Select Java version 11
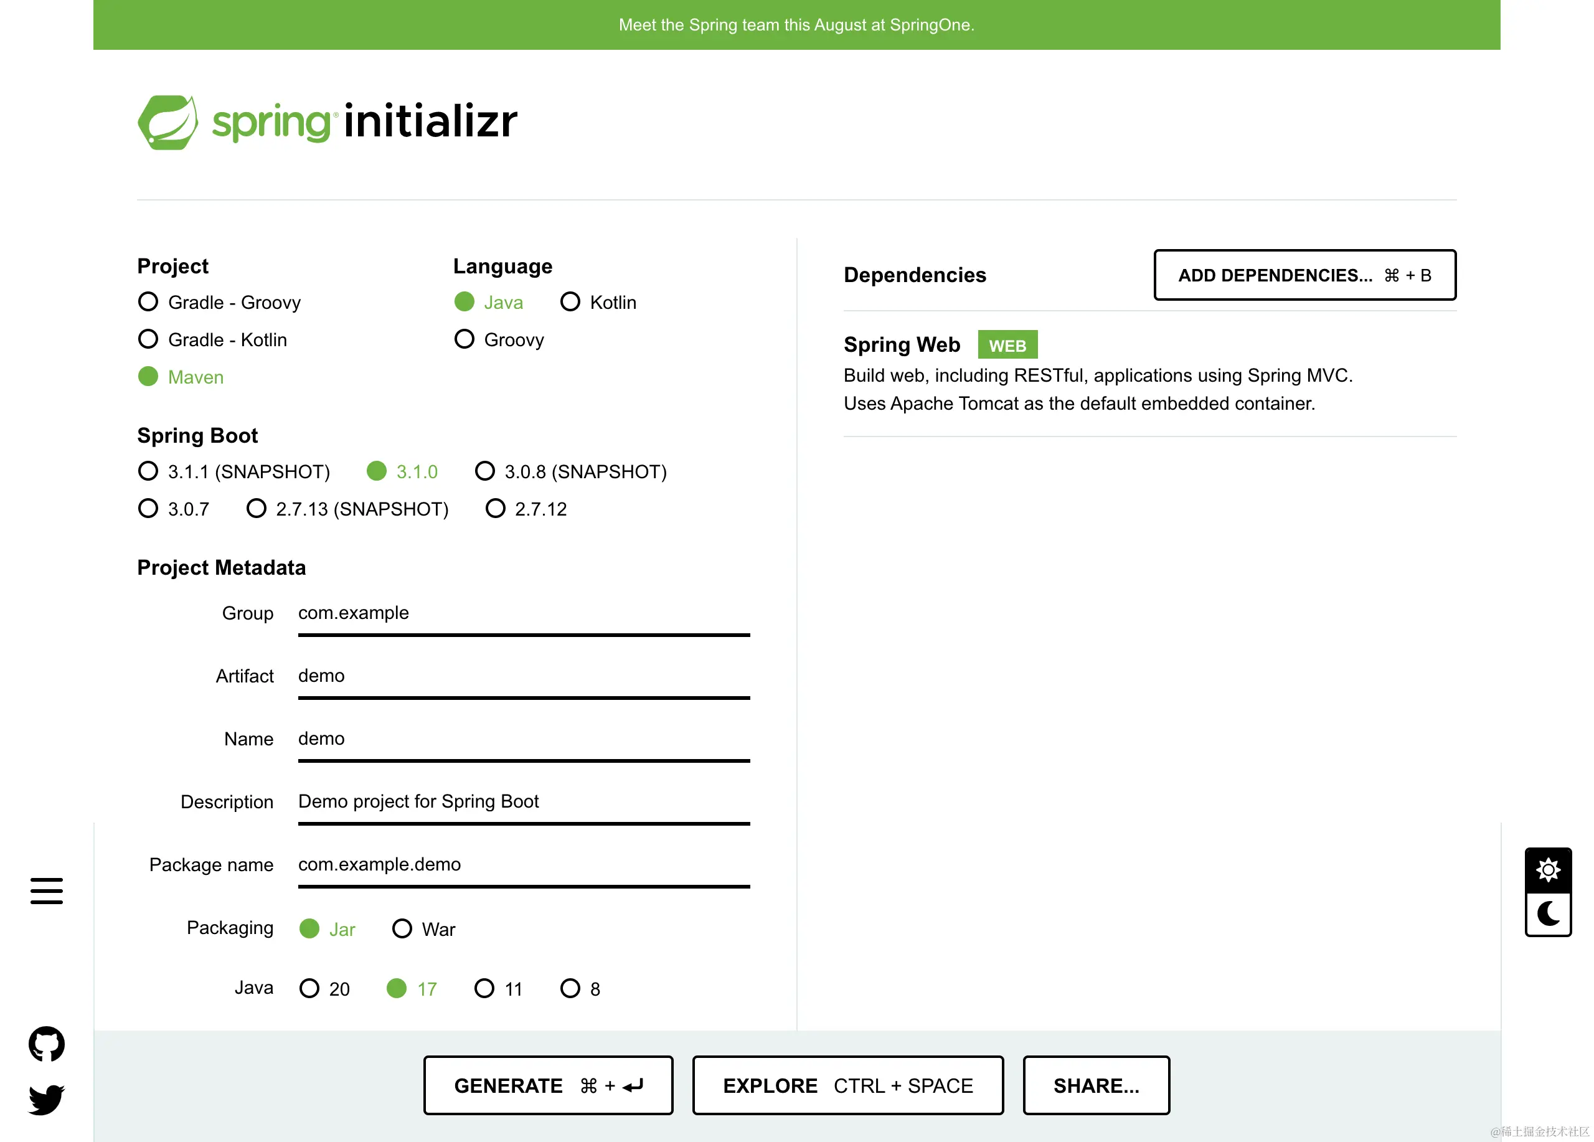 pos(486,988)
